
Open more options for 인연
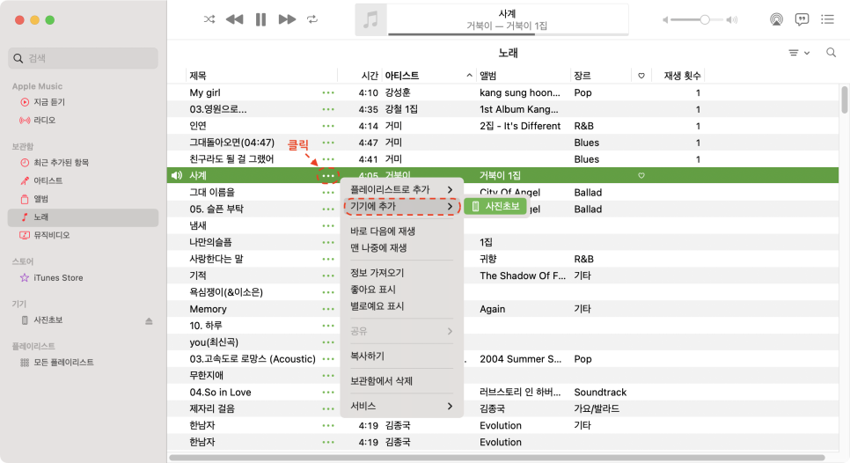pos(328,126)
